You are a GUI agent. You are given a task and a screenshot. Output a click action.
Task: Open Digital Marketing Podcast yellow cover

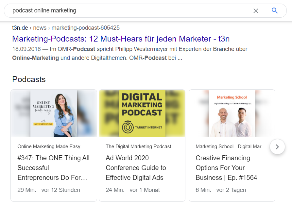click(142, 113)
